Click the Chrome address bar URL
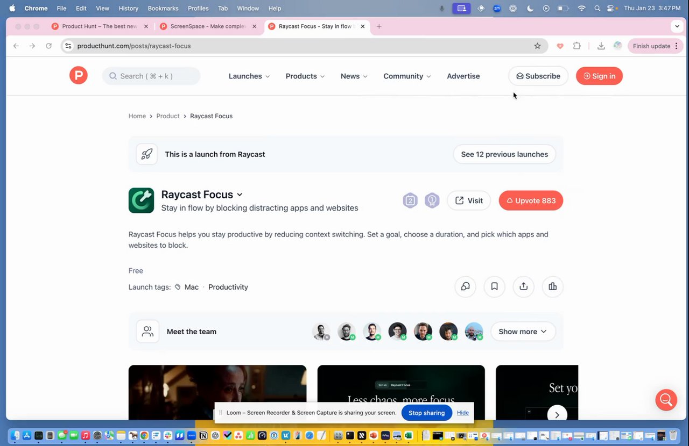This screenshot has width=689, height=446. [x=134, y=46]
